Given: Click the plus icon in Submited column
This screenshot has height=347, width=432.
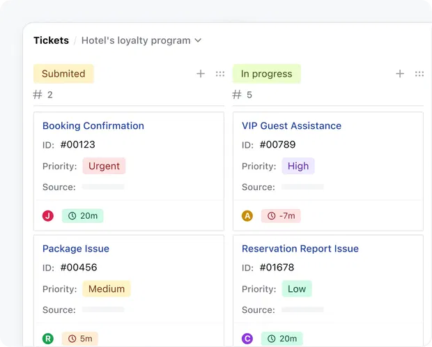Looking at the screenshot, I should [x=201, y=74].
